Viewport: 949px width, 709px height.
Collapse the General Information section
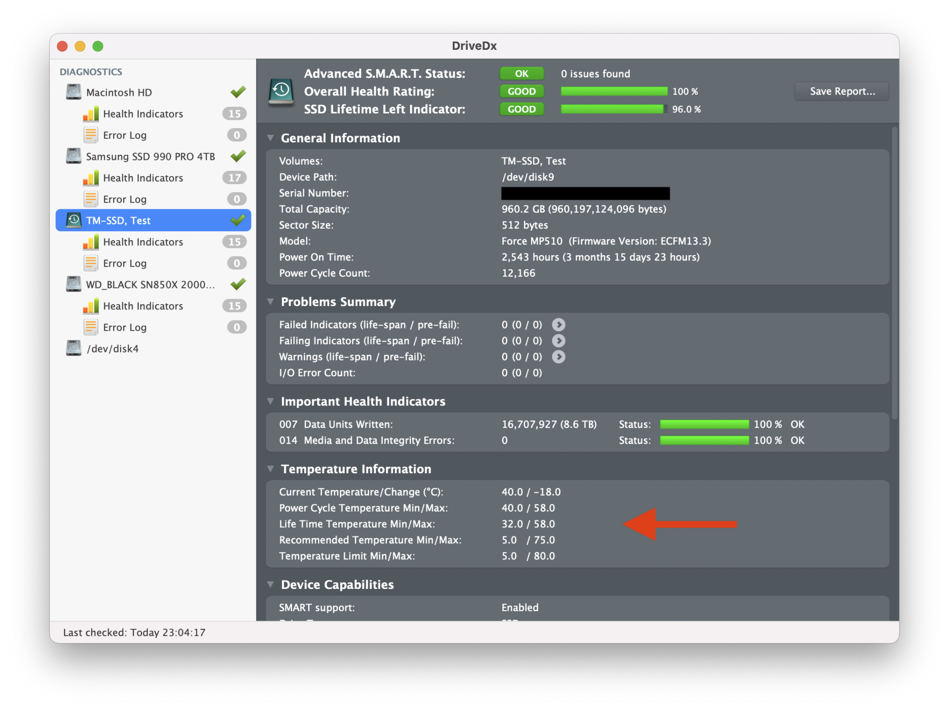270,138
